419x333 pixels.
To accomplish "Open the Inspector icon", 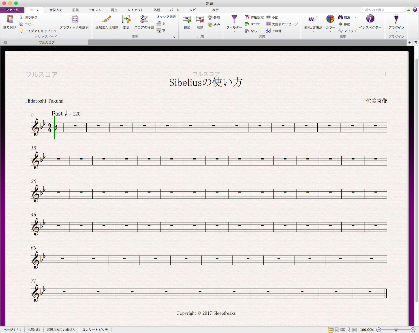I will pyautogui.click(x=370, y=19).
